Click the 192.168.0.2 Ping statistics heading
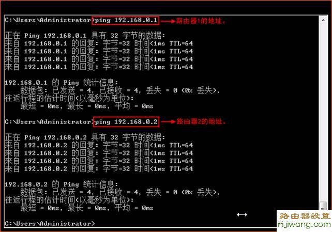This screenshot has height=232, width=332. coord(61,184)
